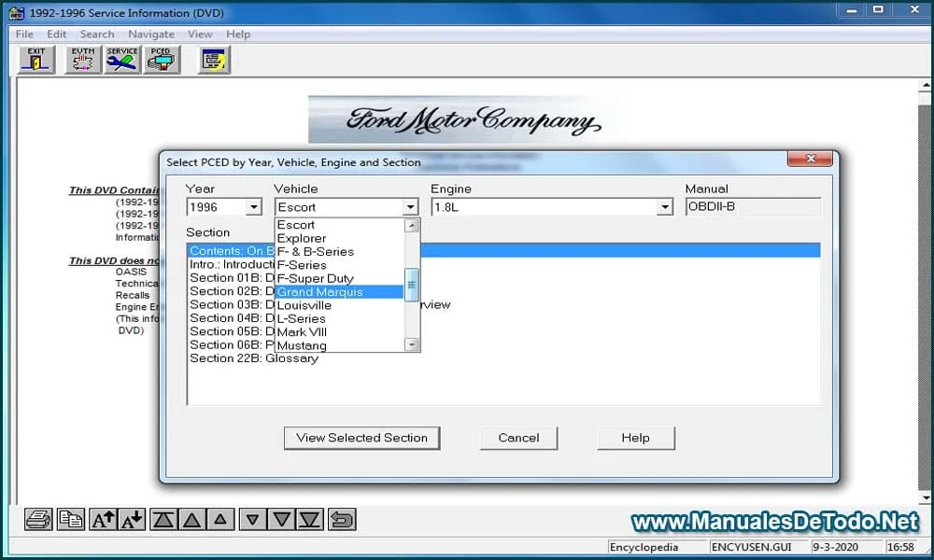Jump to bottom with barred down-triangle icon
This screenshot has width=934, height=560.
click(310, 520)
